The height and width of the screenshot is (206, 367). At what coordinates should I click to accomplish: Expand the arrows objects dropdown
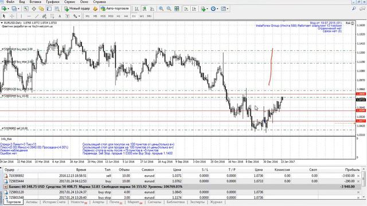79,17
